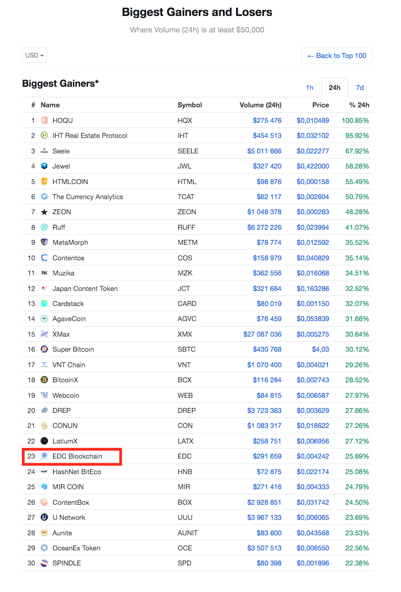Open the ContentBox coin link
The image size is (401, 592).
click(71, 502)
